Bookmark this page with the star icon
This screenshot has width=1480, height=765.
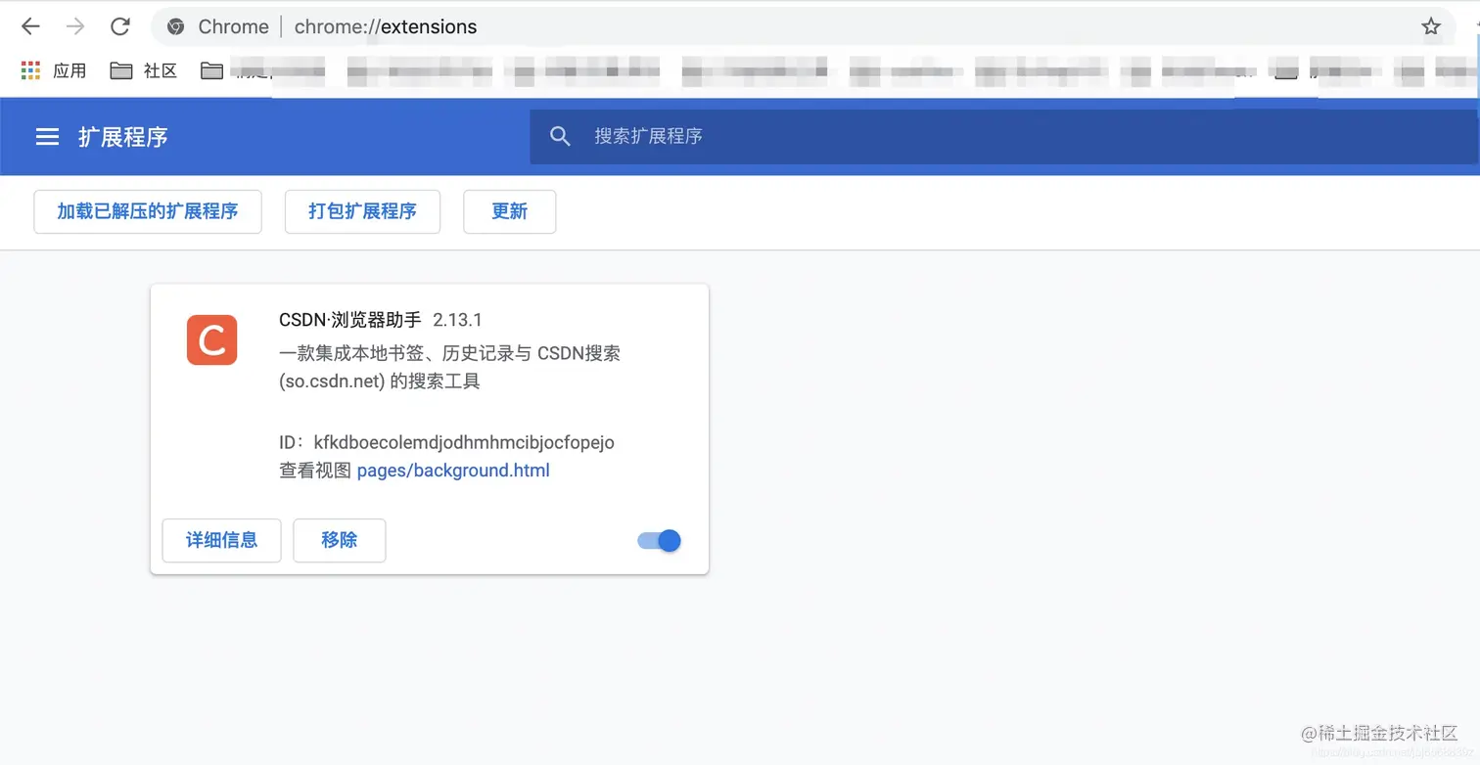(x=1431, y=26)
